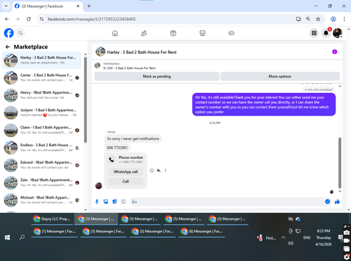
Task: Open the Zain conversation
Action: pos(41,183)
